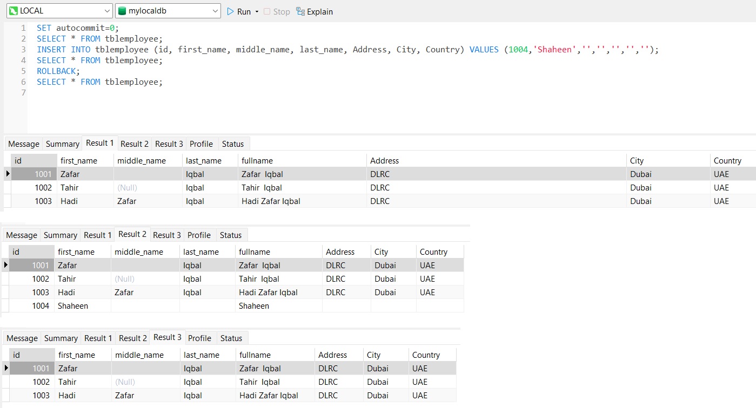This screenshot has width=756, height=408.
Task: Open the Summary tab
Action: [62, 143]
